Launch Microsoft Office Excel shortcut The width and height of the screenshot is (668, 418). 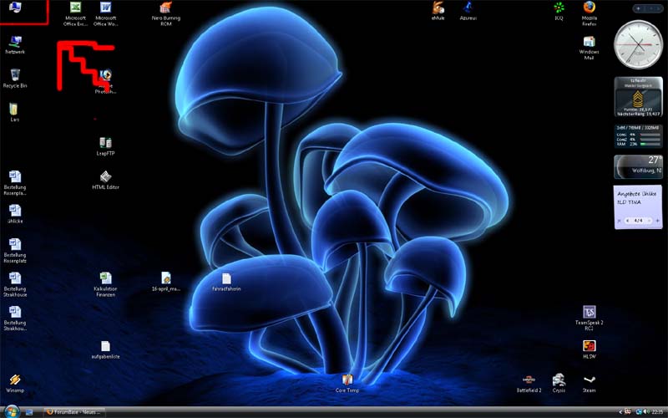click(75, 13)
